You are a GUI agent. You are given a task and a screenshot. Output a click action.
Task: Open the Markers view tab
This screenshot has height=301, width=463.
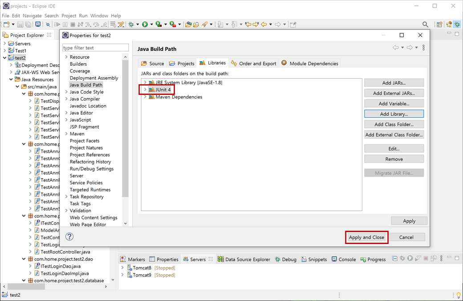point(133,259)
